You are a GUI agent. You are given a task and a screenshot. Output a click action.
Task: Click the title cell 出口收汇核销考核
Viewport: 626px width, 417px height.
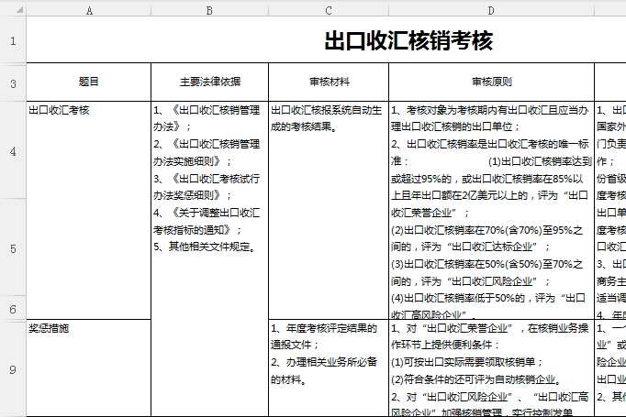tap(408, 41)
